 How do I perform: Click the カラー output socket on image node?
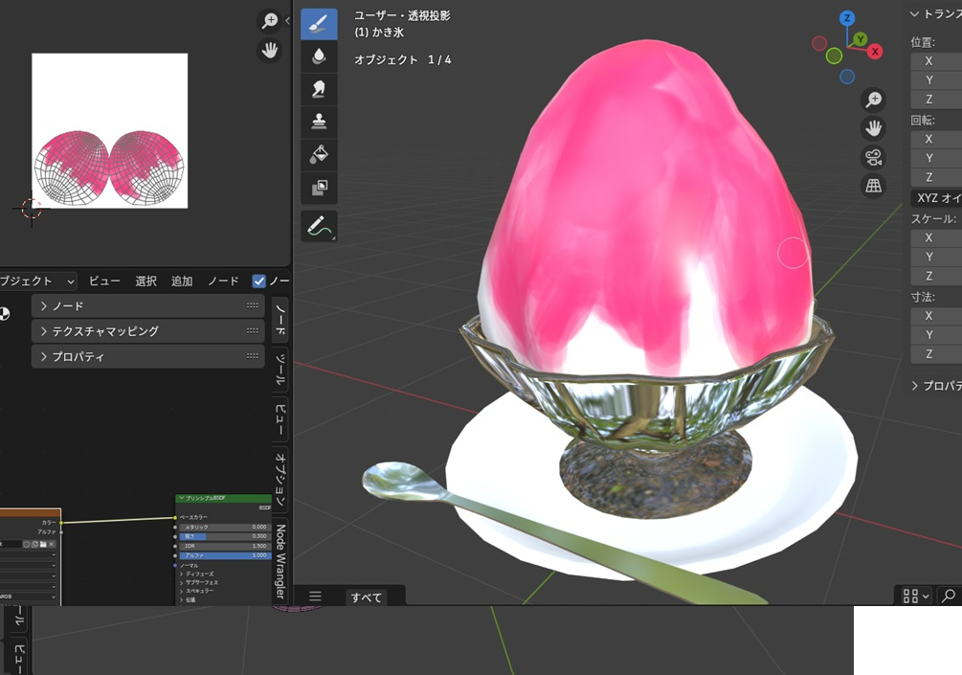[60, 522]
